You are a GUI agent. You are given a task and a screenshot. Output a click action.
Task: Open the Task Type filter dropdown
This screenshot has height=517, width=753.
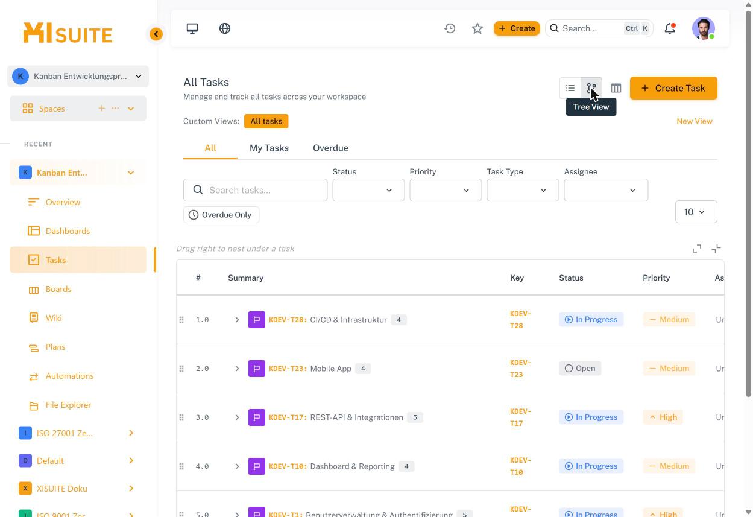(x=523, y=190)
